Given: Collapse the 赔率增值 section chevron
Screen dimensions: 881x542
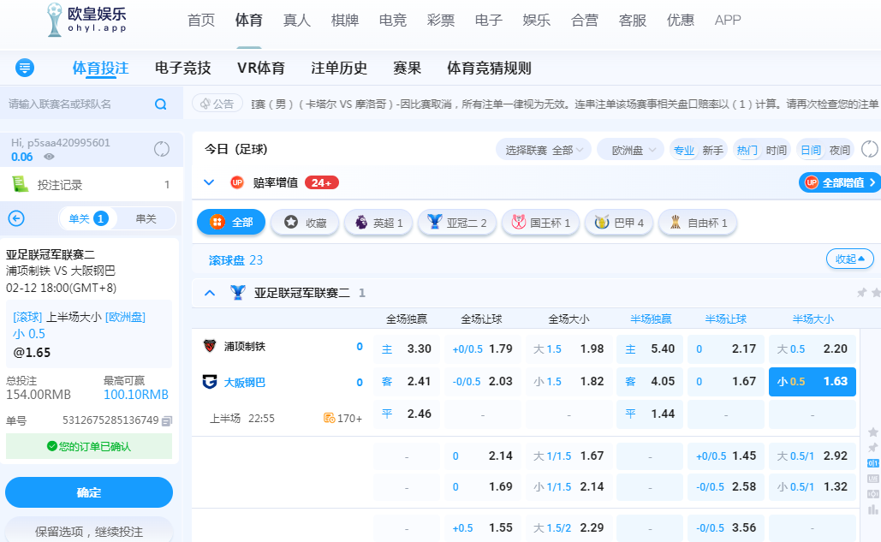Looking at the screenshot, I should pyautogui.click(x=208, y=182).
